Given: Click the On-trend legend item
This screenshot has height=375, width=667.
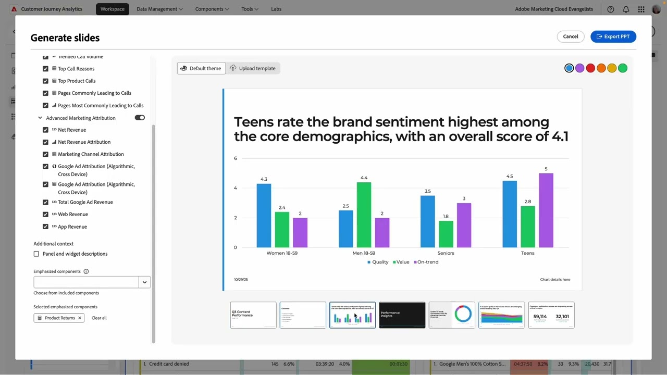Looking at the screenshot, I should pos(426,262).
